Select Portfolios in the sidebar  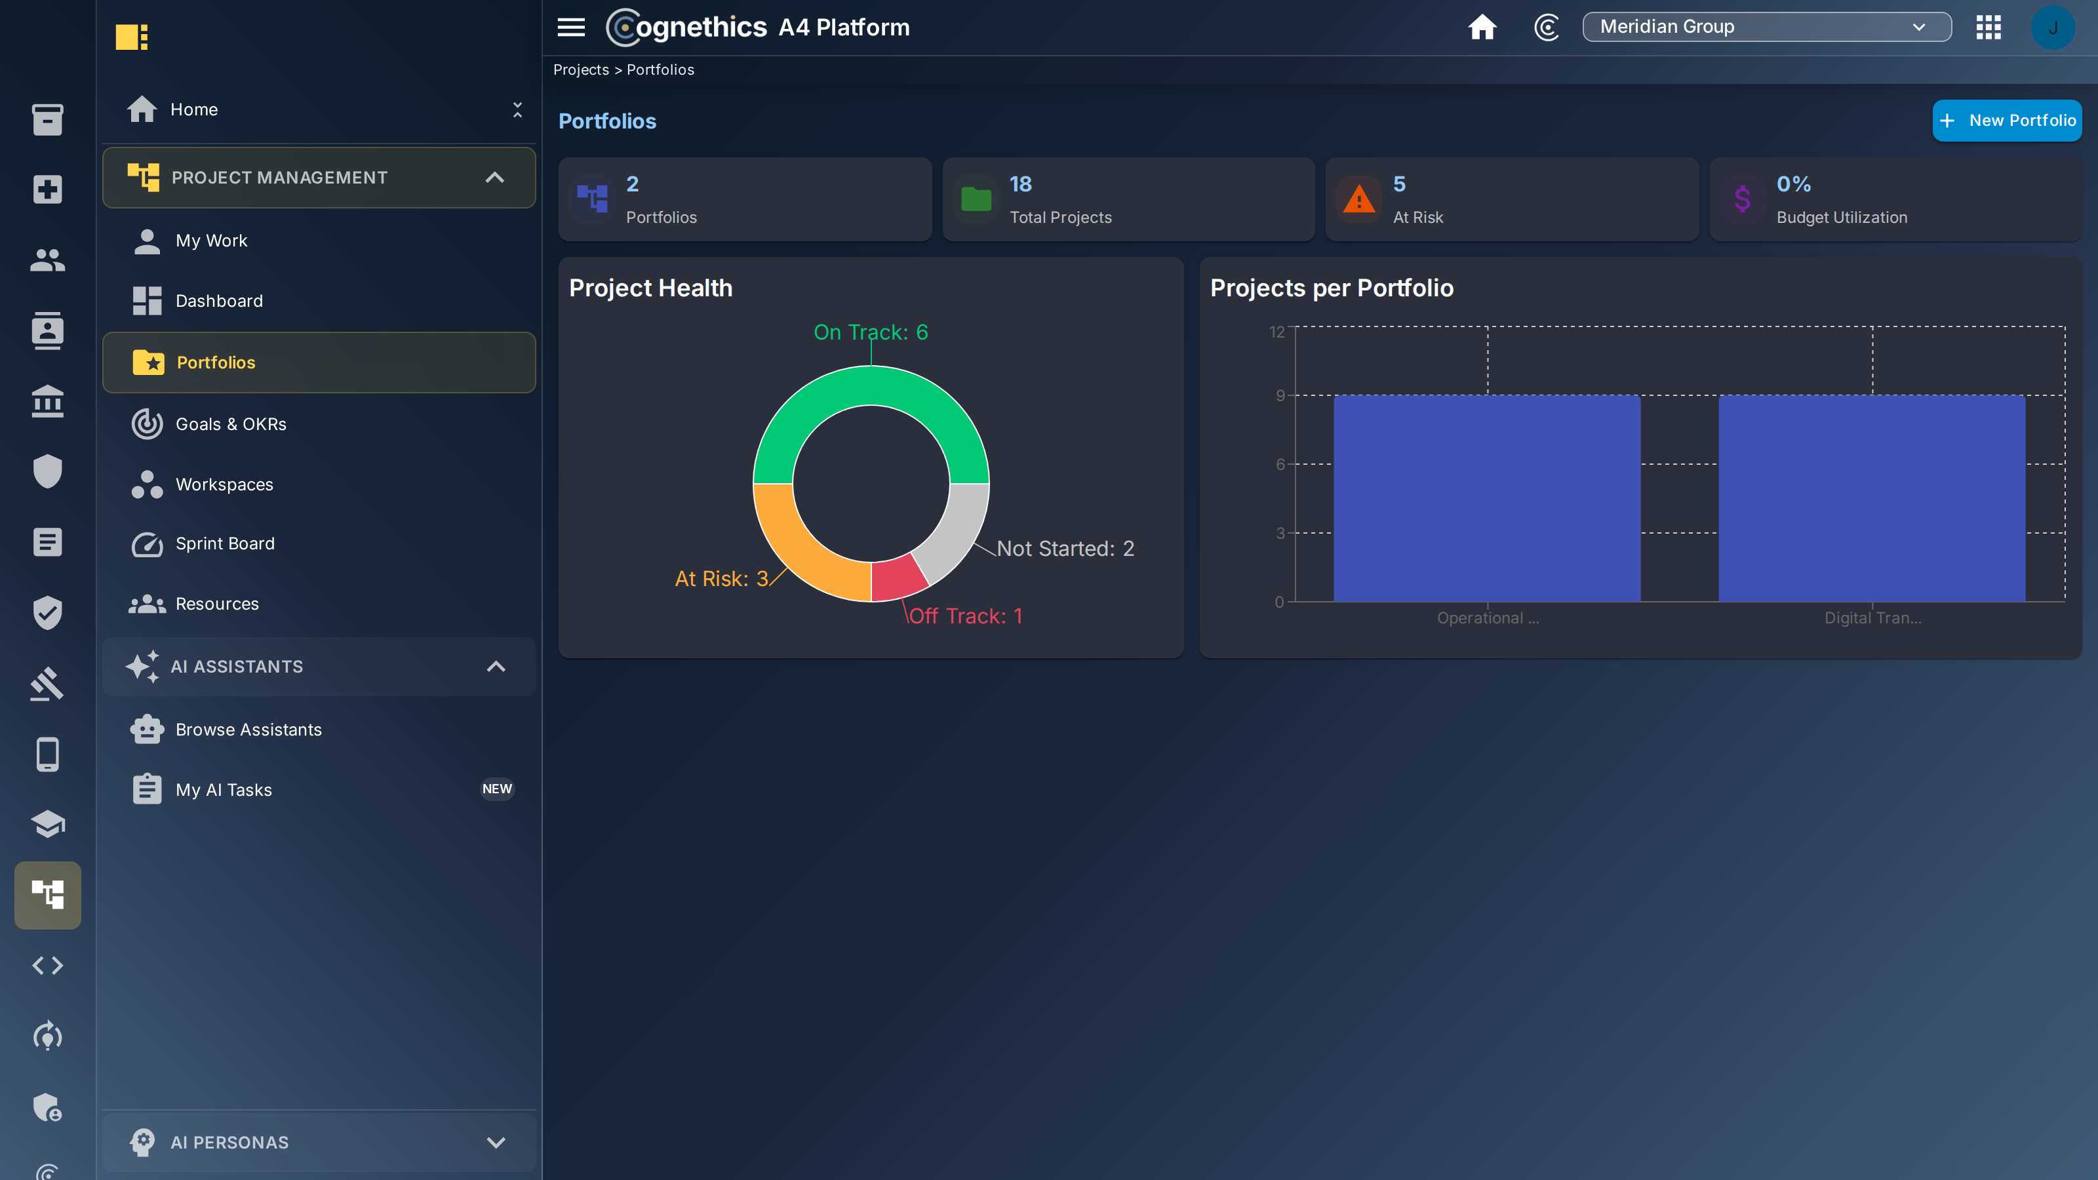(319, 363)
